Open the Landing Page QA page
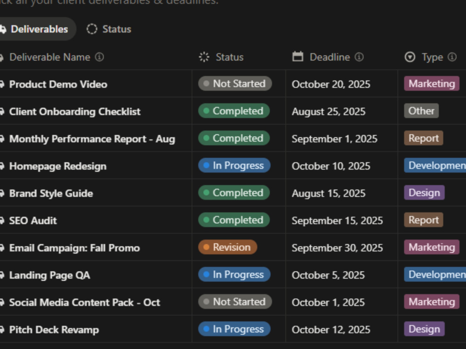This screenshot has width=466, height=349. click(50, 275)
